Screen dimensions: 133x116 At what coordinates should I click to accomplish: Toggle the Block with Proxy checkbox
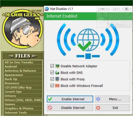(52, 79)
